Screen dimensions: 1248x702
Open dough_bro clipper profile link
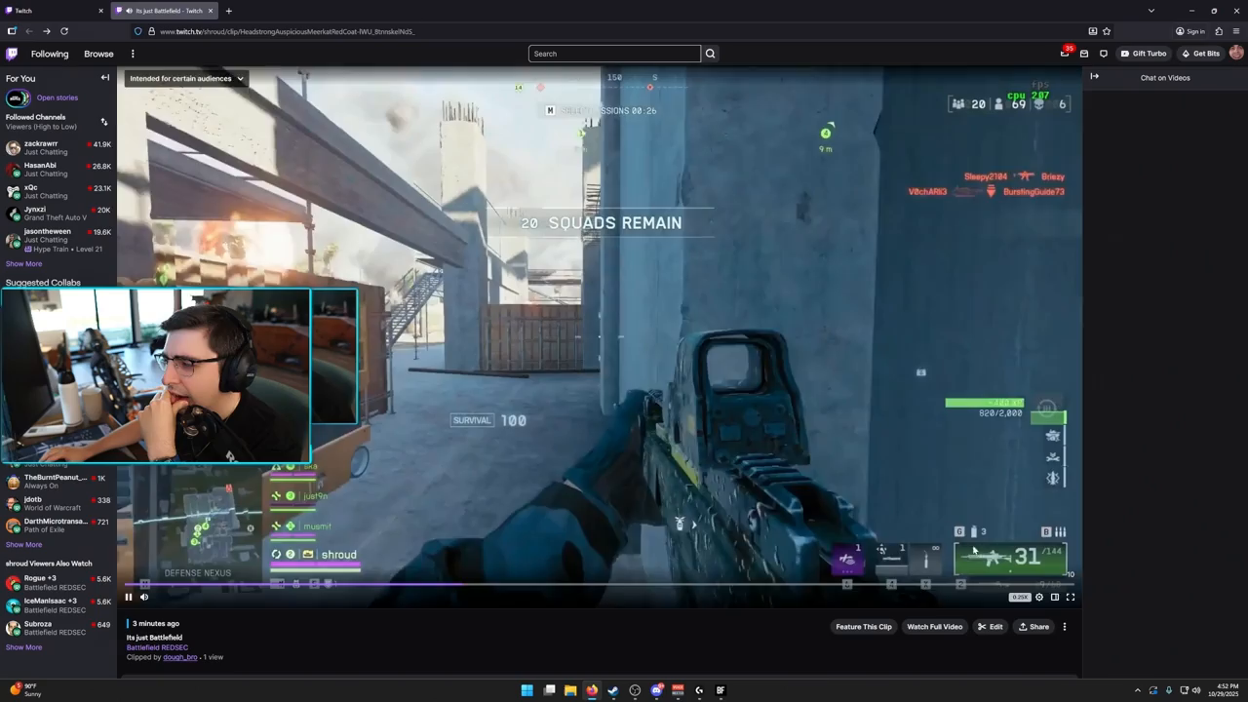click(x=180, y=657)
